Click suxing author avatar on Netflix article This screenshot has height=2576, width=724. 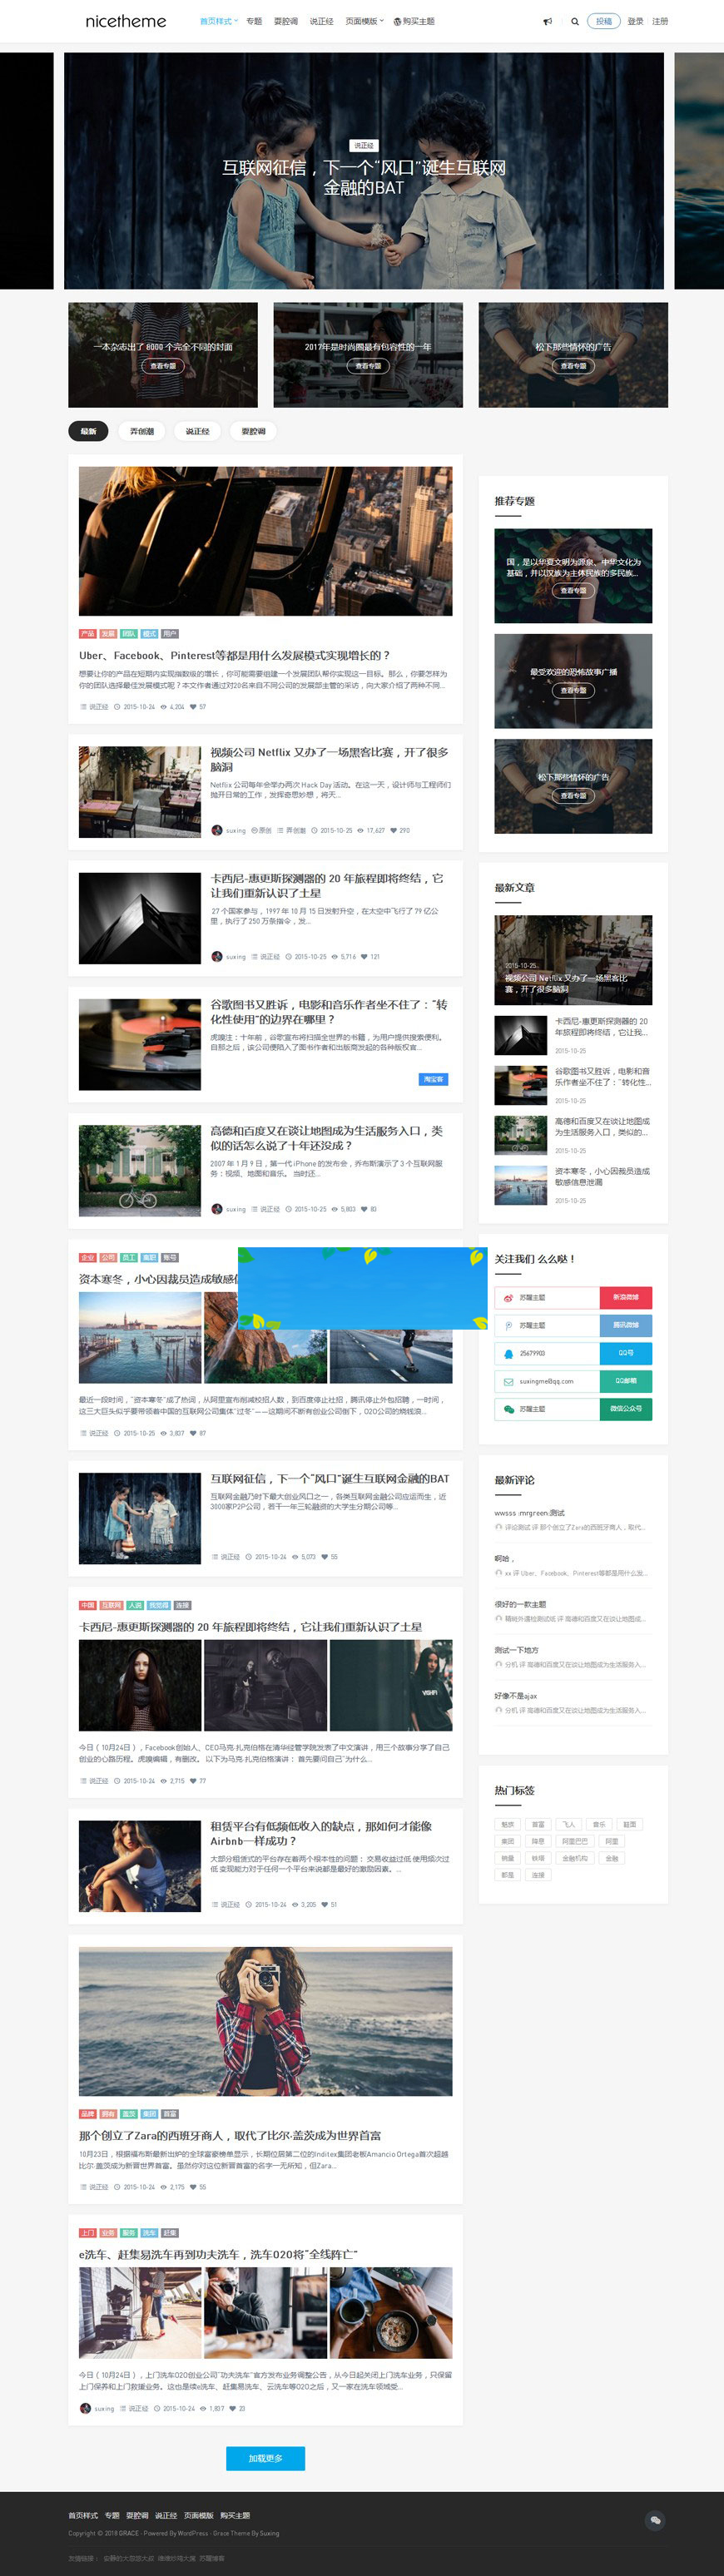point(217,830)
